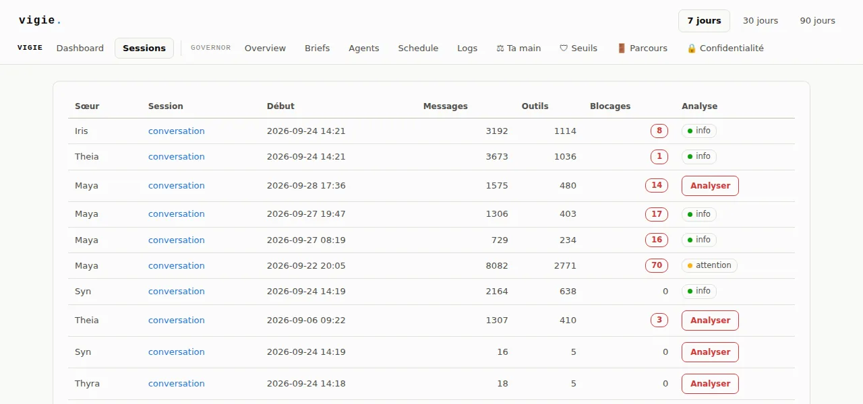The image size is (863, 404).
Task: Open Confidentialité with lock icon
Action: pos(725,48)
